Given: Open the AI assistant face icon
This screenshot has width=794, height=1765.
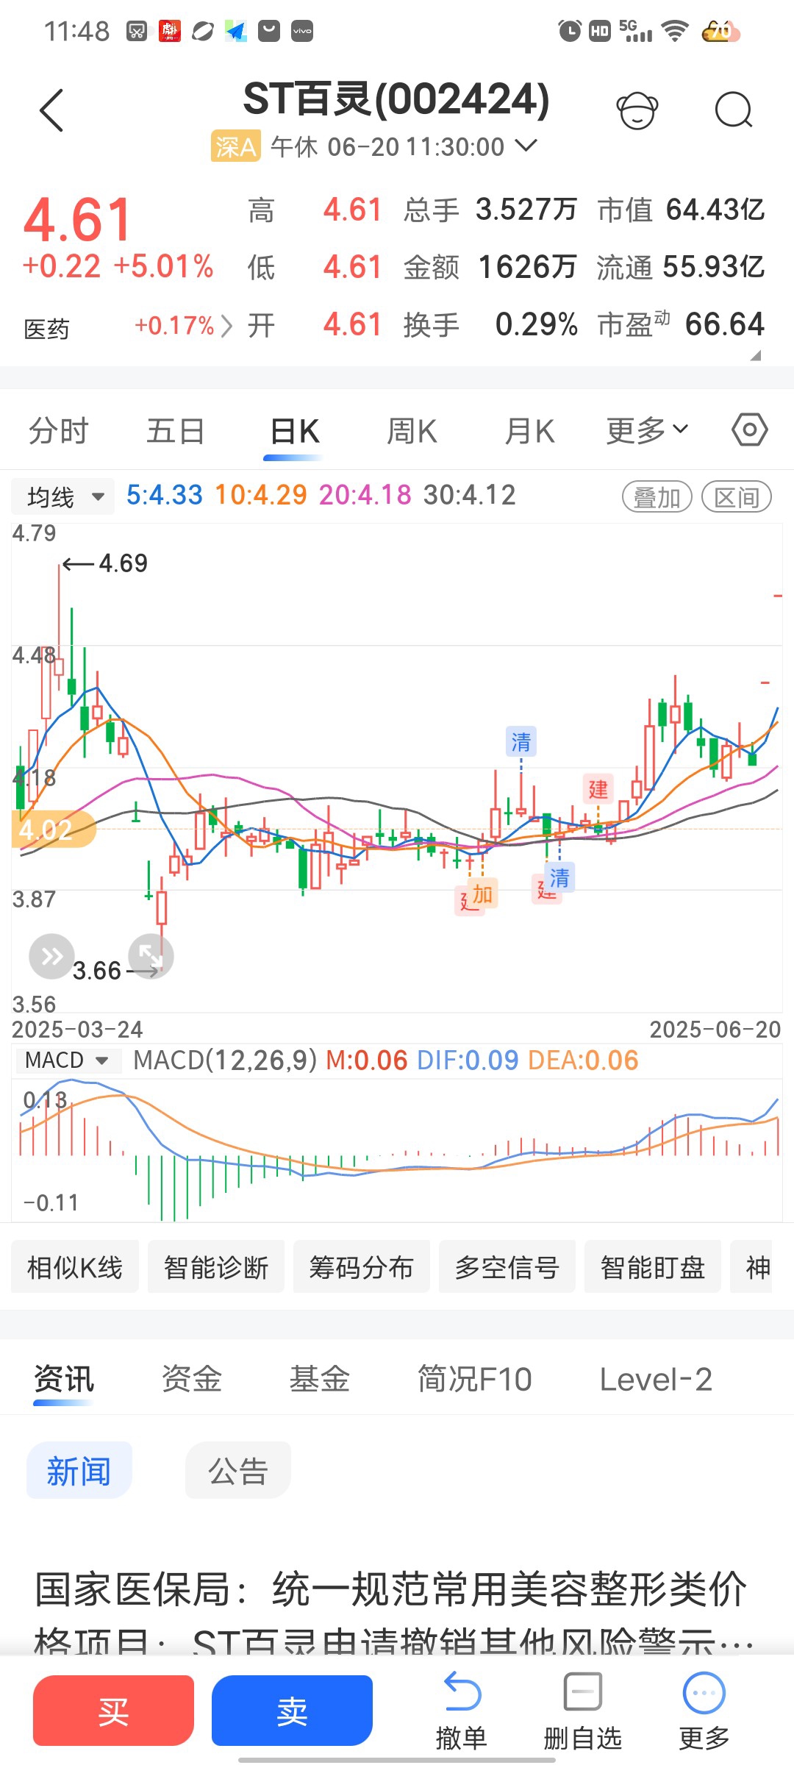Looking at the screenshot, I should pyautogui.click(x=637, y=110).
